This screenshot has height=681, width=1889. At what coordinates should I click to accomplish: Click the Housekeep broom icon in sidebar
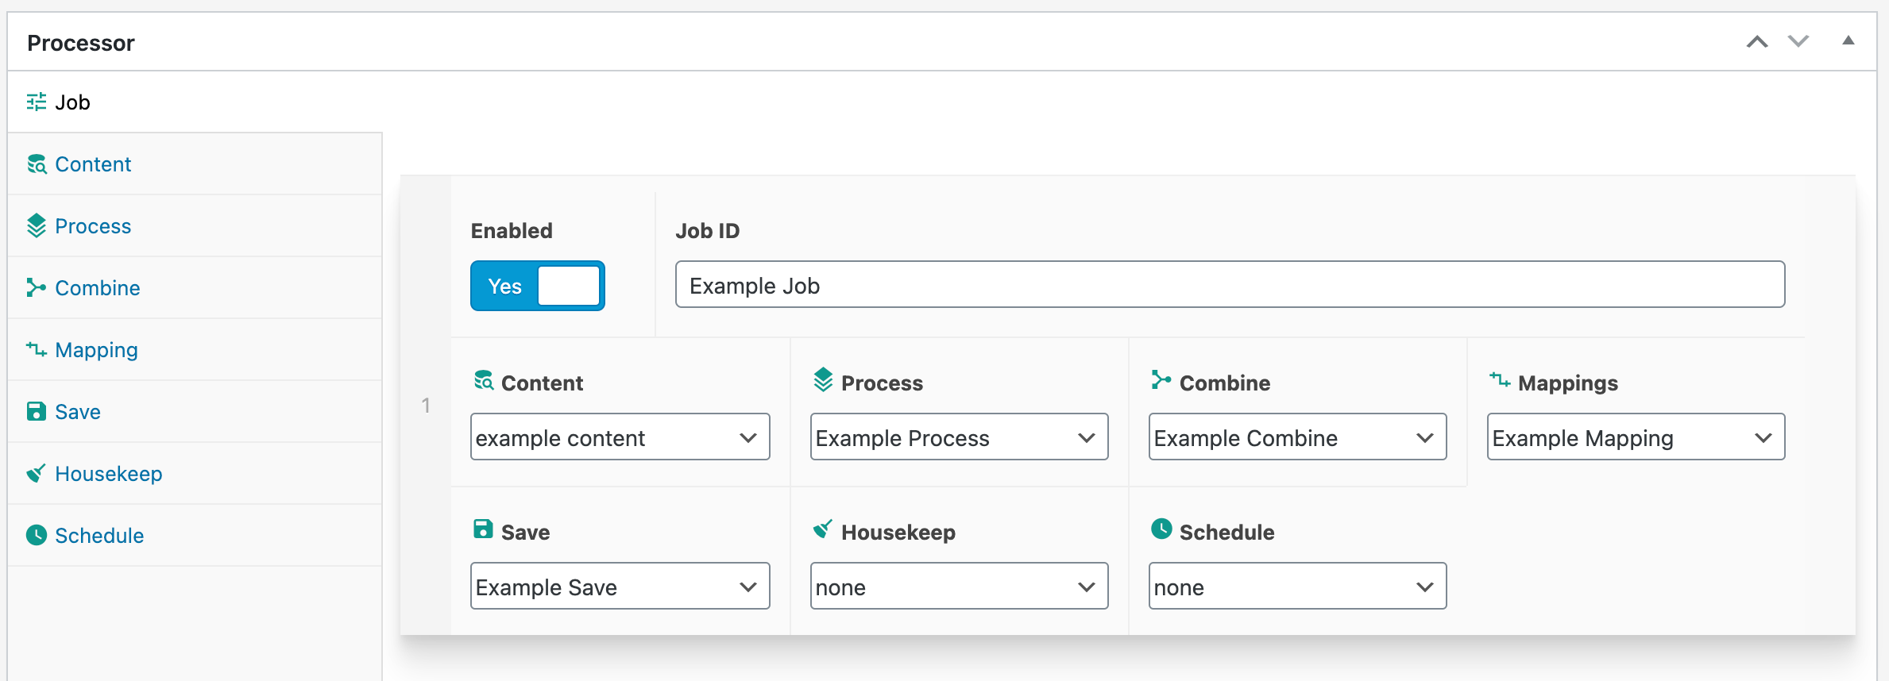pos(37,473)
